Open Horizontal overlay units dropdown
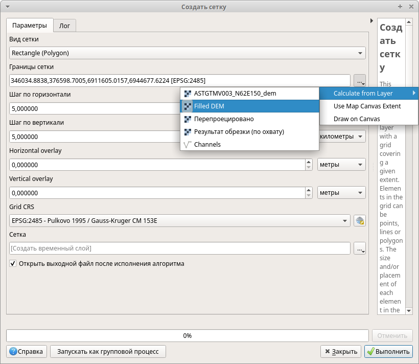419x364 pixels. [341, 165]
